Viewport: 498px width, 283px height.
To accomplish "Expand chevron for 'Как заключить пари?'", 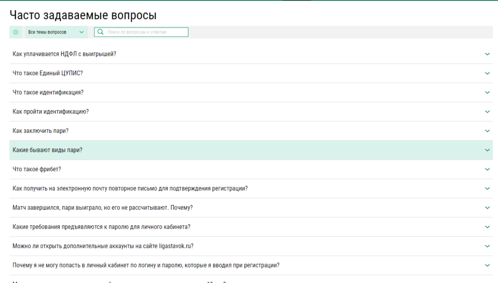I will pos(487,131).
